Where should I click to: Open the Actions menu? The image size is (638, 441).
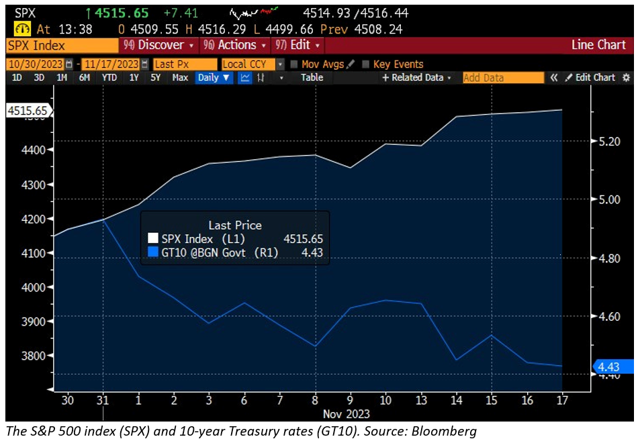tap(234, 45)
